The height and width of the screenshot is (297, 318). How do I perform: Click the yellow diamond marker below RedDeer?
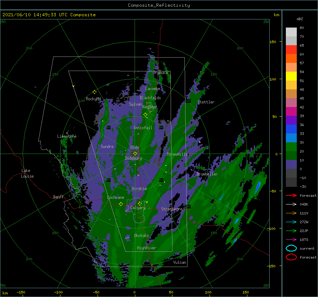(145, 115)
